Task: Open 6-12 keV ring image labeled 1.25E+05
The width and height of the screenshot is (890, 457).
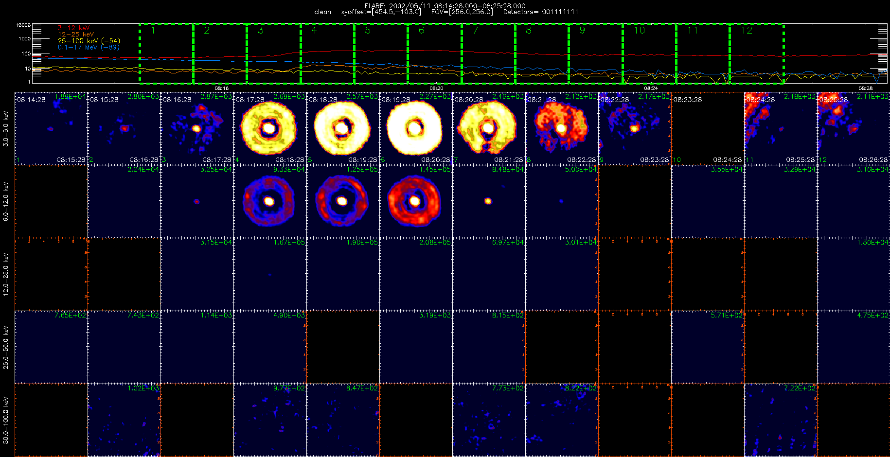Action: pyautogui.click(x=343, y=201)
